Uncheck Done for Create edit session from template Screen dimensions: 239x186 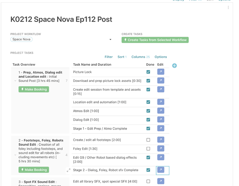click(148, 90)
